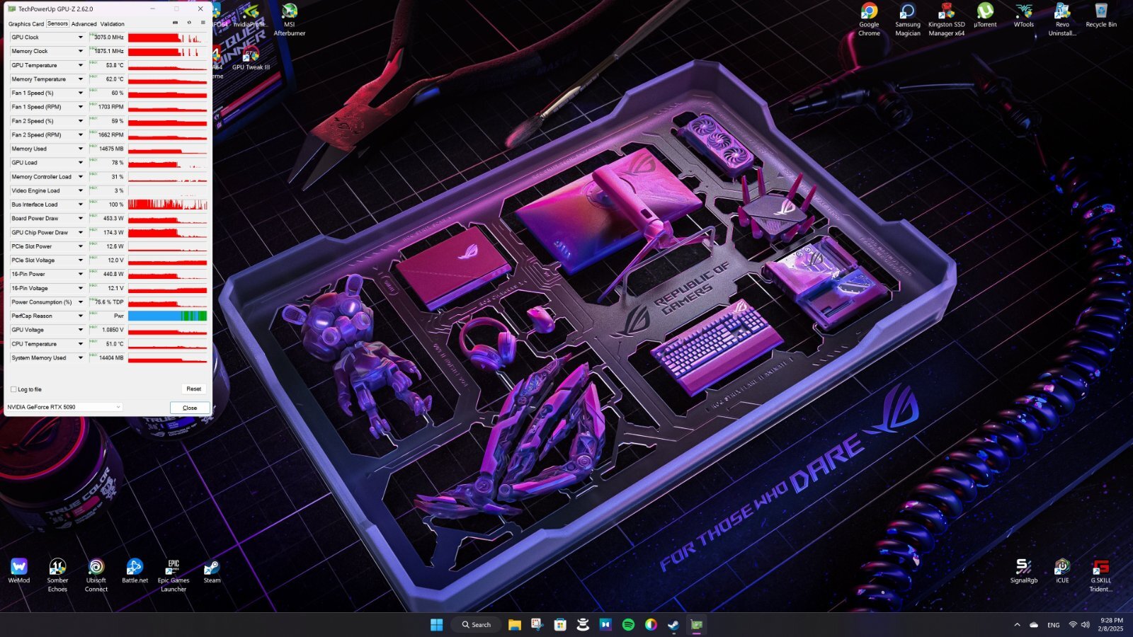Viewport: 1133px width, 637px height.
Task: Expand the 16-Pin Power dropdown
Action: click(x=80, y=274)
